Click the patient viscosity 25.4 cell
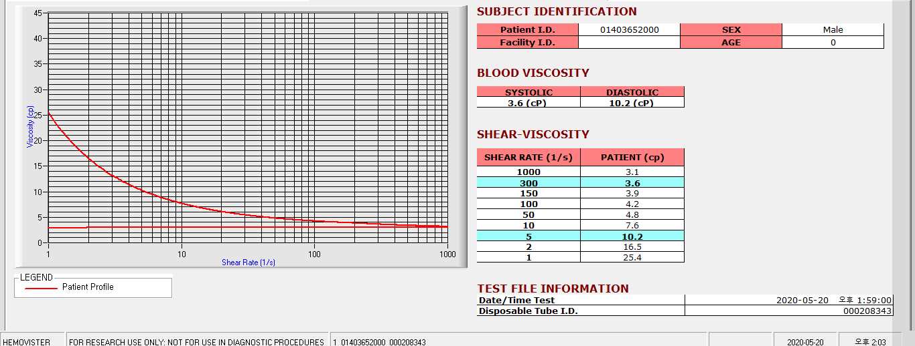The height and width of the screenshot is (346, 915). point(632,257)
